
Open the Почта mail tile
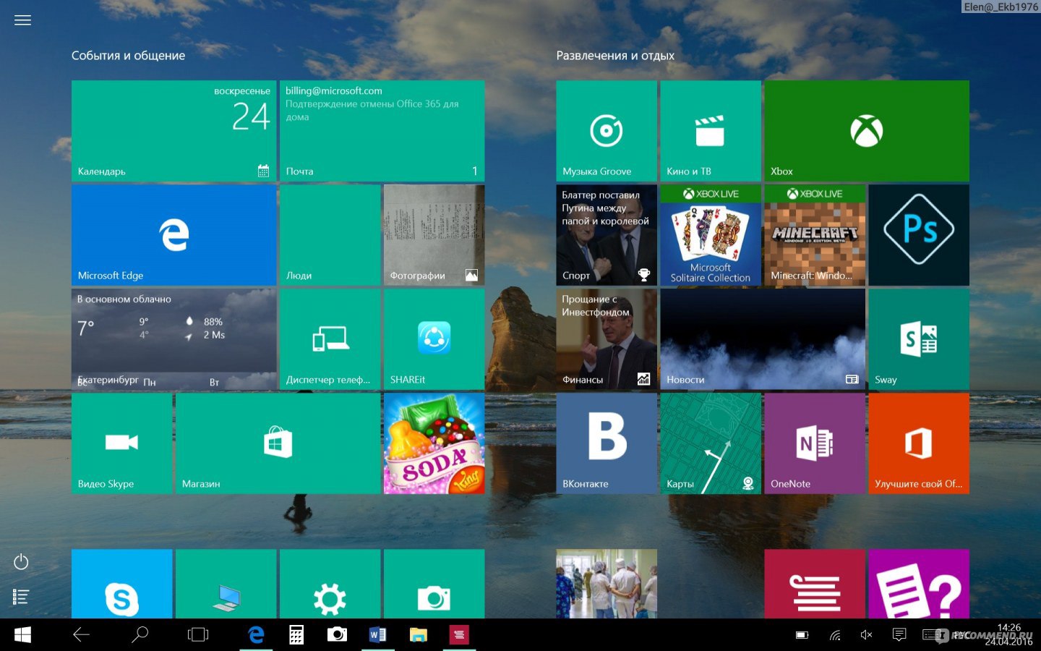click(382, 130)
